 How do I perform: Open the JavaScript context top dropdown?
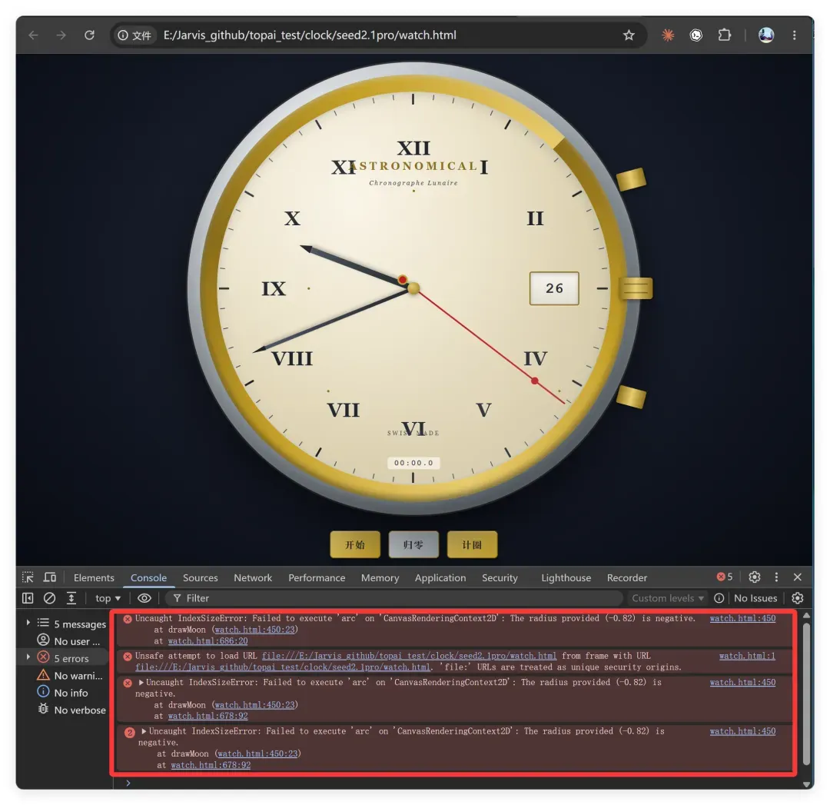(x=108, y=598)
